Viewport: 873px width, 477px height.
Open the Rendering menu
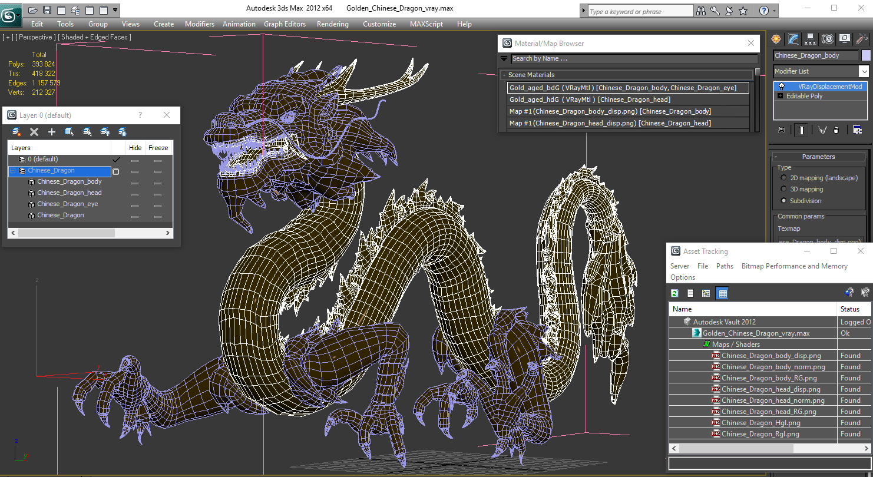332,24
